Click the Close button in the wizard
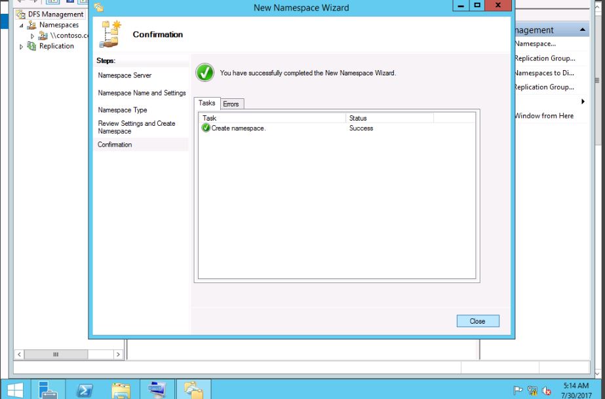Viewport: 605px width, 399px height. pyautogui.click(x=478, y=321)
